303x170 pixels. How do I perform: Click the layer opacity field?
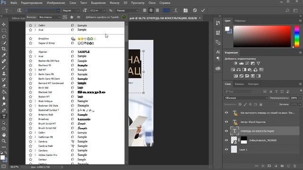(x=294, y=98)
